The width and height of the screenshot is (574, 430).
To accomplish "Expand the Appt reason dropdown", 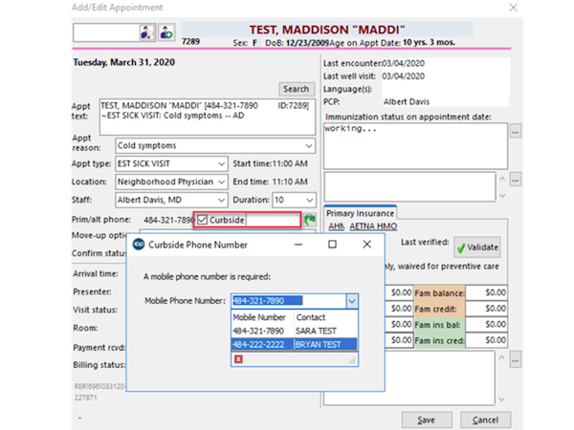I will [309, 146].
